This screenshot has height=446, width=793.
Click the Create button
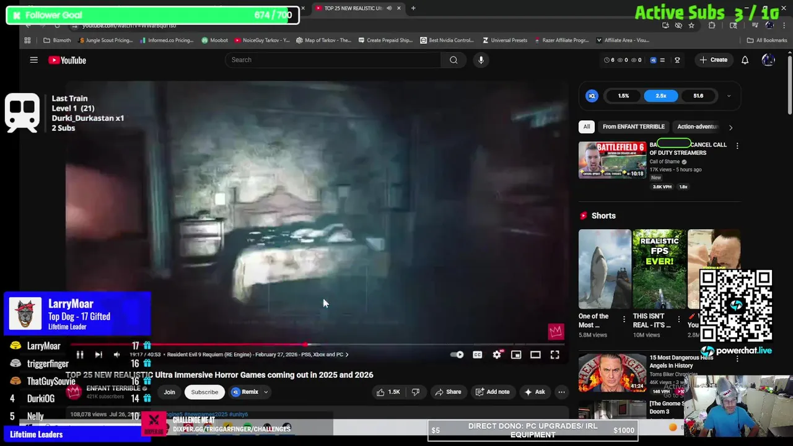coord(713,60)
